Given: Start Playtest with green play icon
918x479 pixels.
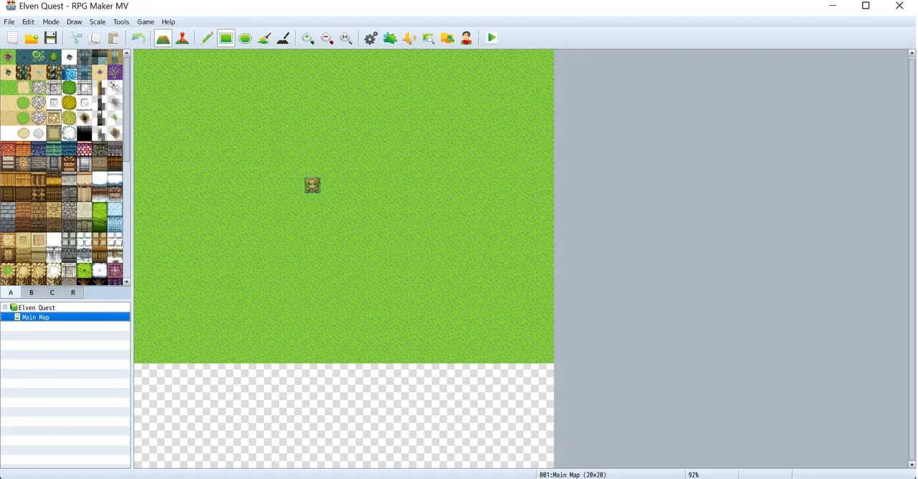Looking at the screenshot, I should tap(491, 38).
